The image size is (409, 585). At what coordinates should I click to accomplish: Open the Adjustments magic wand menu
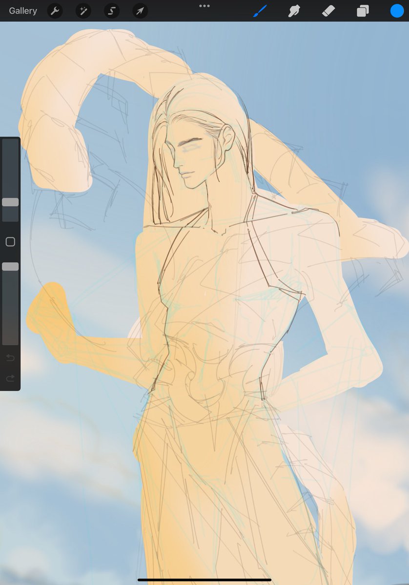tap(83, 11)
